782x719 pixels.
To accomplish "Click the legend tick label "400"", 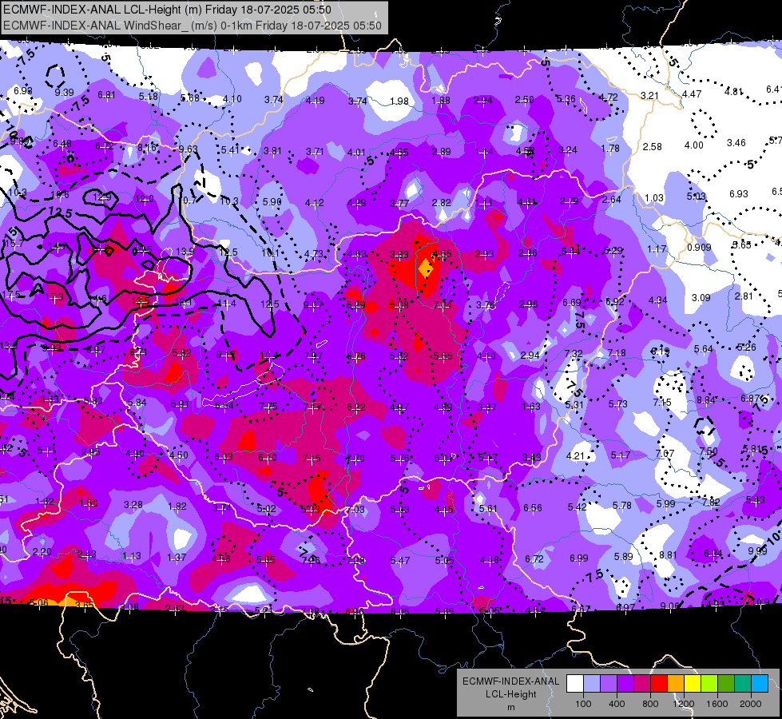I will [617, 704].
